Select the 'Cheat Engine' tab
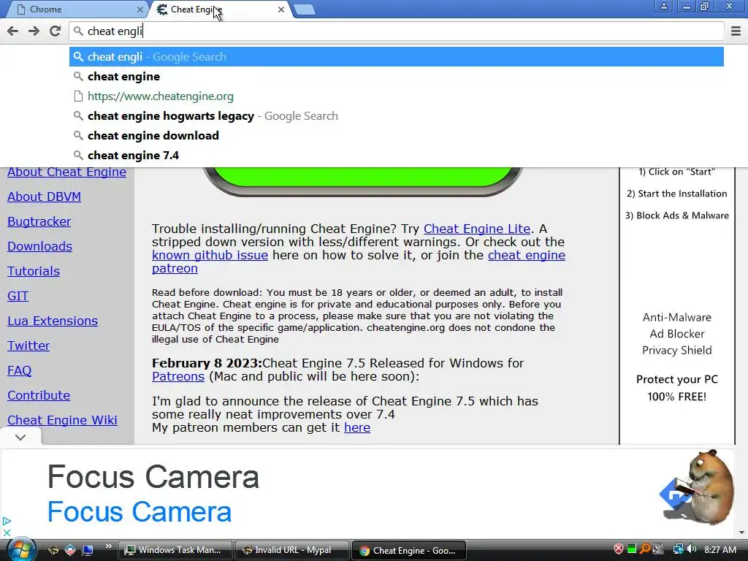 pos(219,9)
